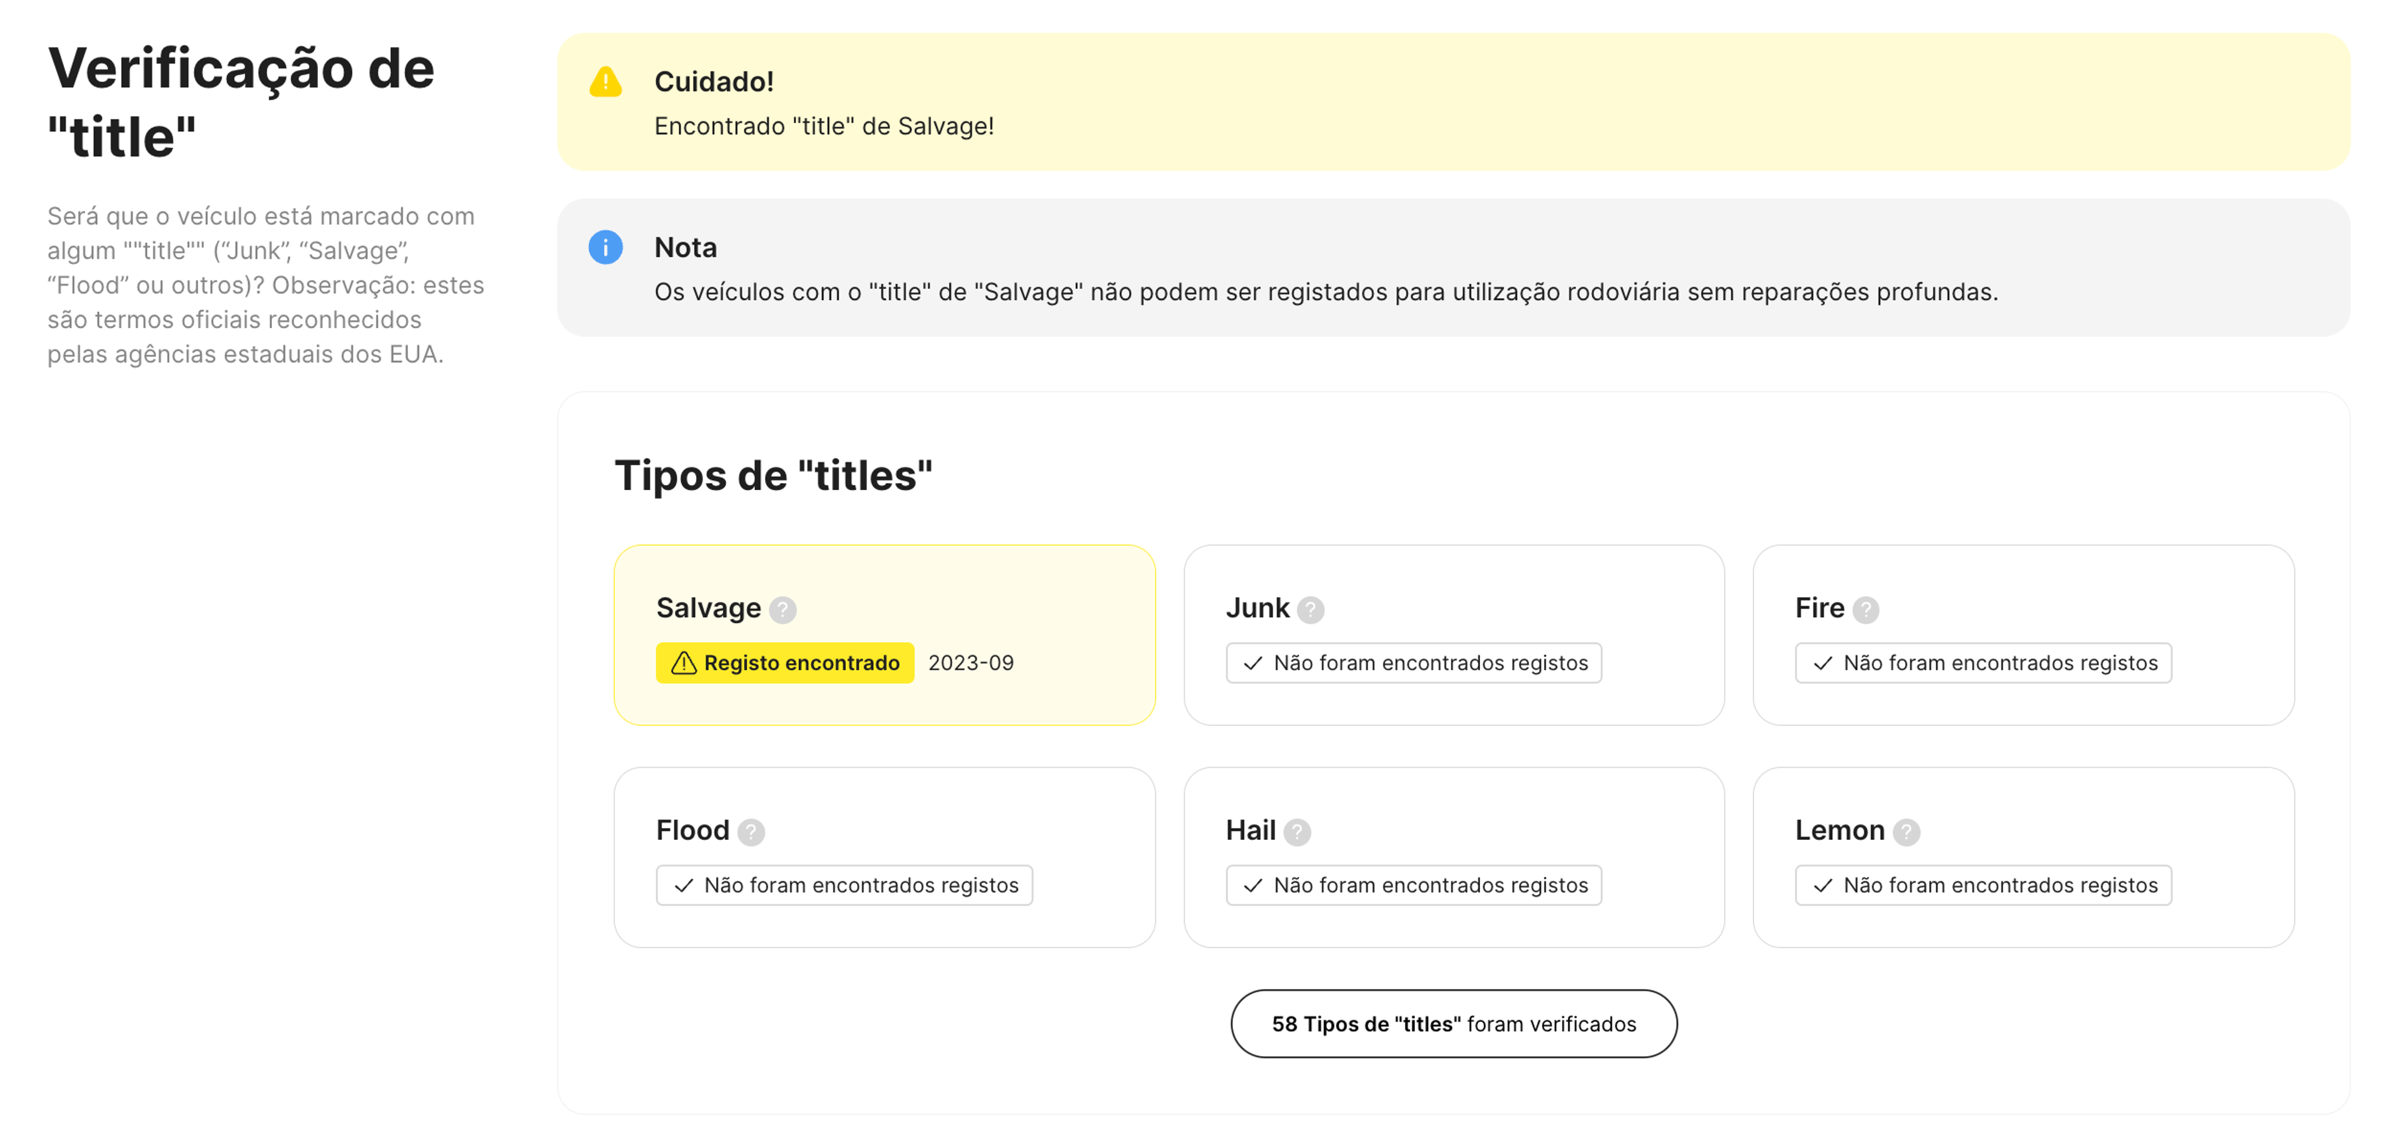Click the Tipos de "titles" heading
Viewport: 2385px width, 1148px height.
[773, 475]
